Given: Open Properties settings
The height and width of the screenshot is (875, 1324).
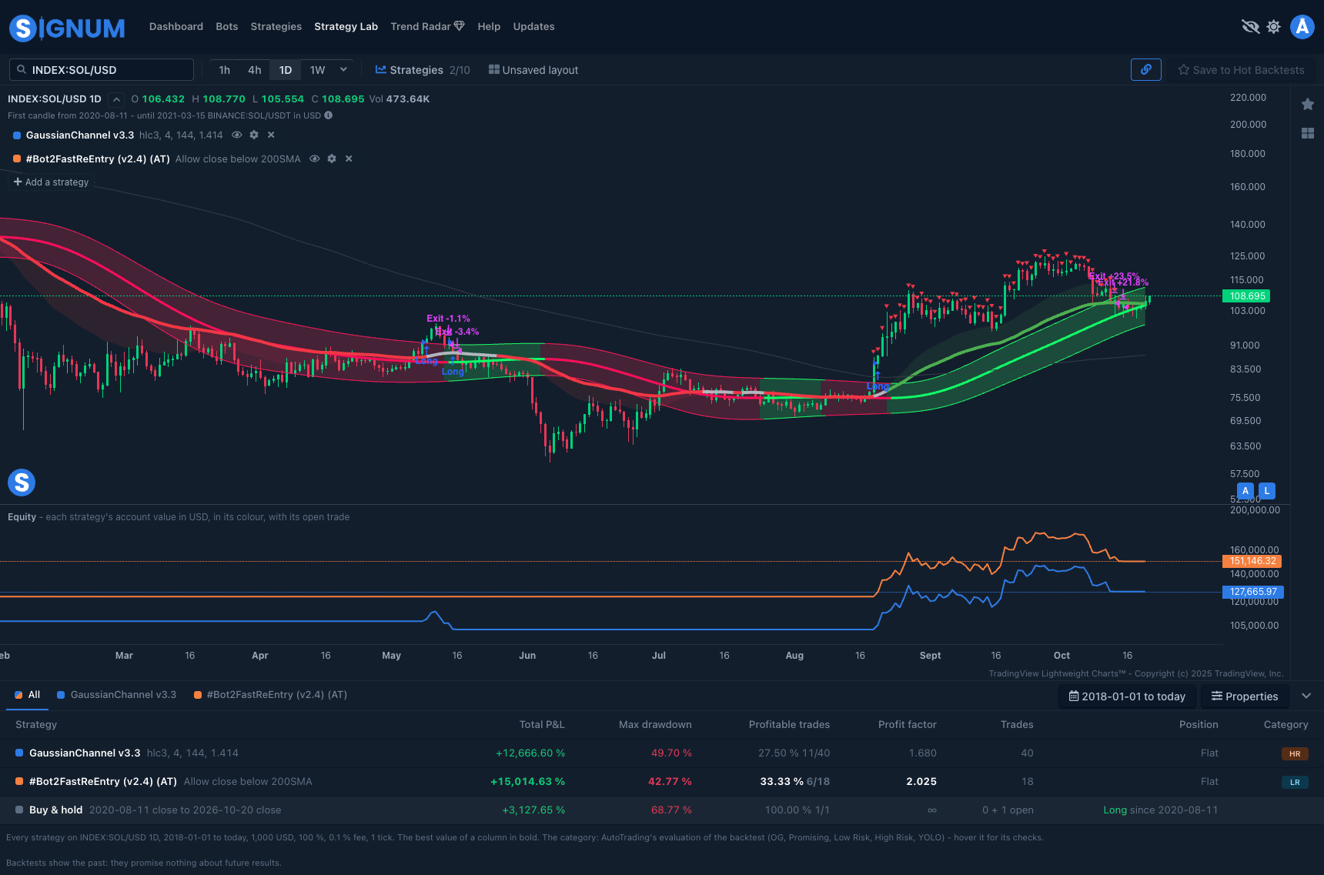Looking at the screenshot, I should pos(1245,696).
